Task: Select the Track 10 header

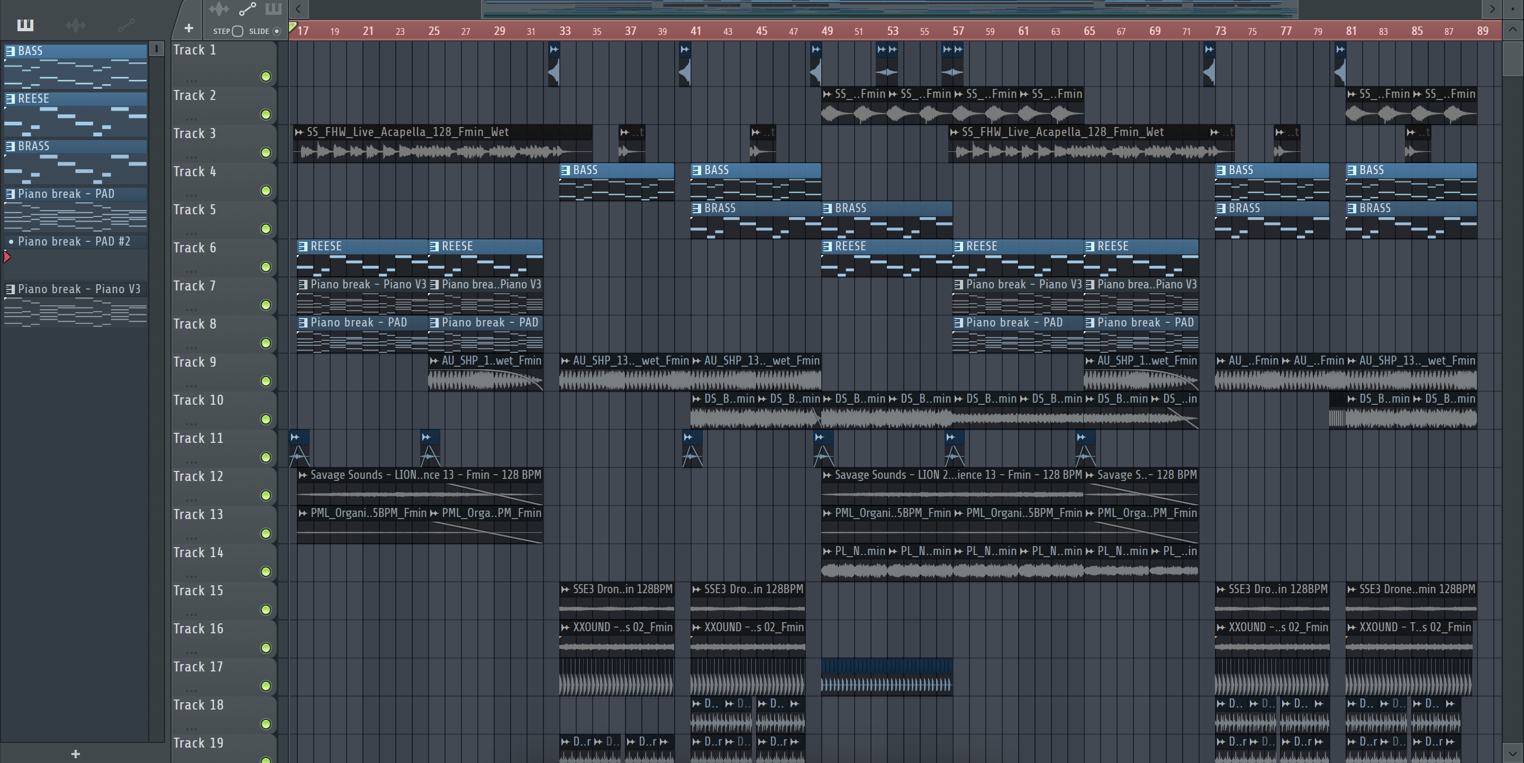Action: pyautogui.click(x=224, y=411)
